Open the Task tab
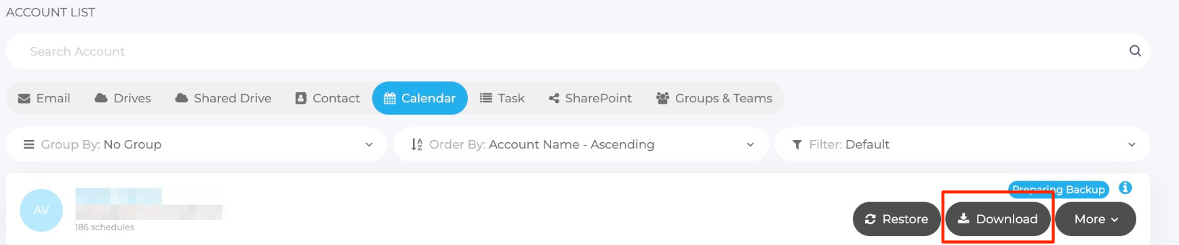This screenshot has width=1179, height=245. pos(502,98)
